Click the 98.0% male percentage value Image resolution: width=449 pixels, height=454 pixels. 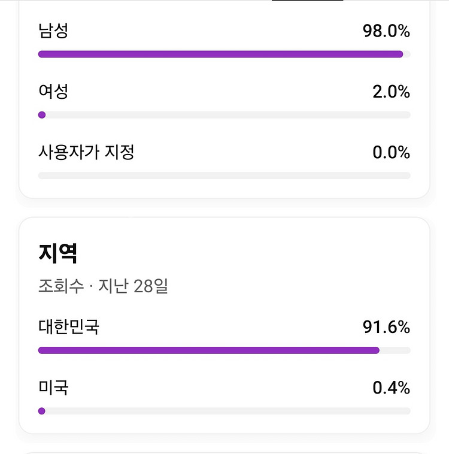pyautogui.click(x=386, y=31)
